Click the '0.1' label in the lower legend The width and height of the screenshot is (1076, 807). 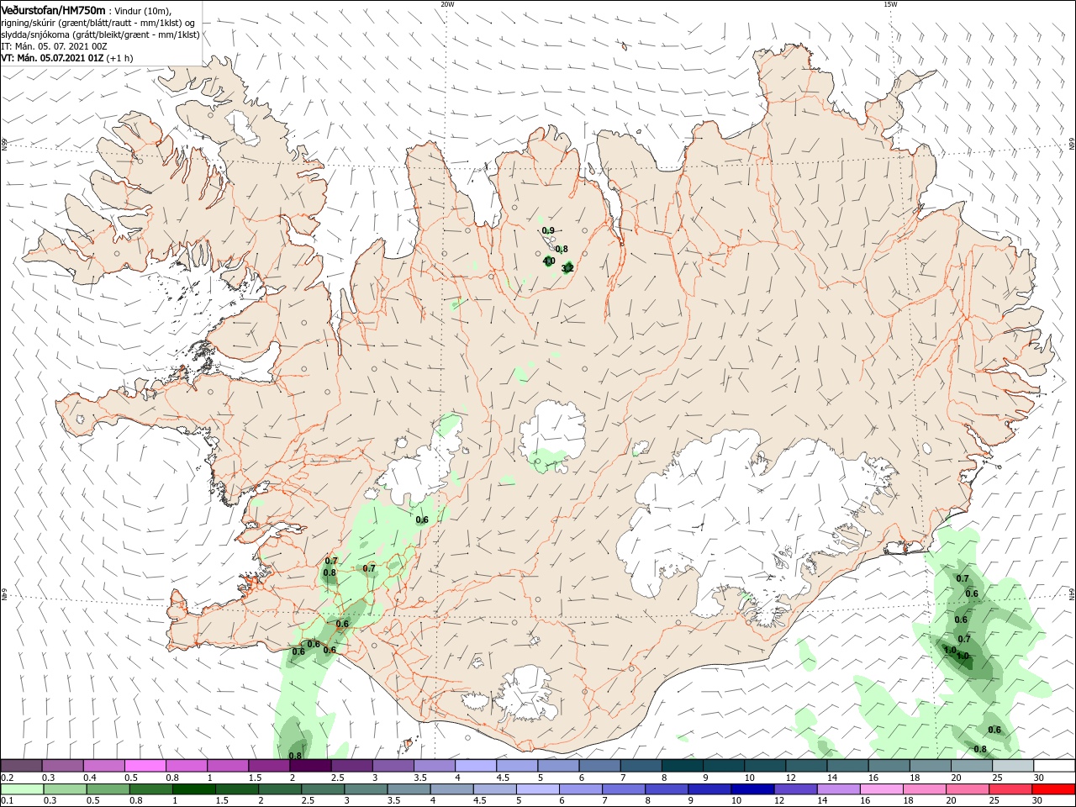(7, 802)
